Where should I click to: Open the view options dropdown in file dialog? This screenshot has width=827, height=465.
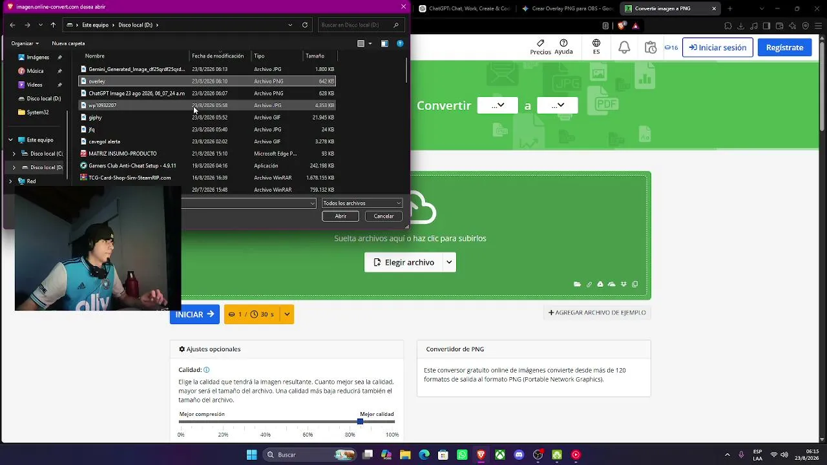click(370, 43)
